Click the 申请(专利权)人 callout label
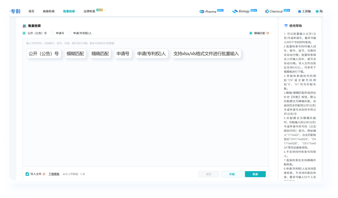This screenshot has height=198, width=338. (x=151, y=53)
